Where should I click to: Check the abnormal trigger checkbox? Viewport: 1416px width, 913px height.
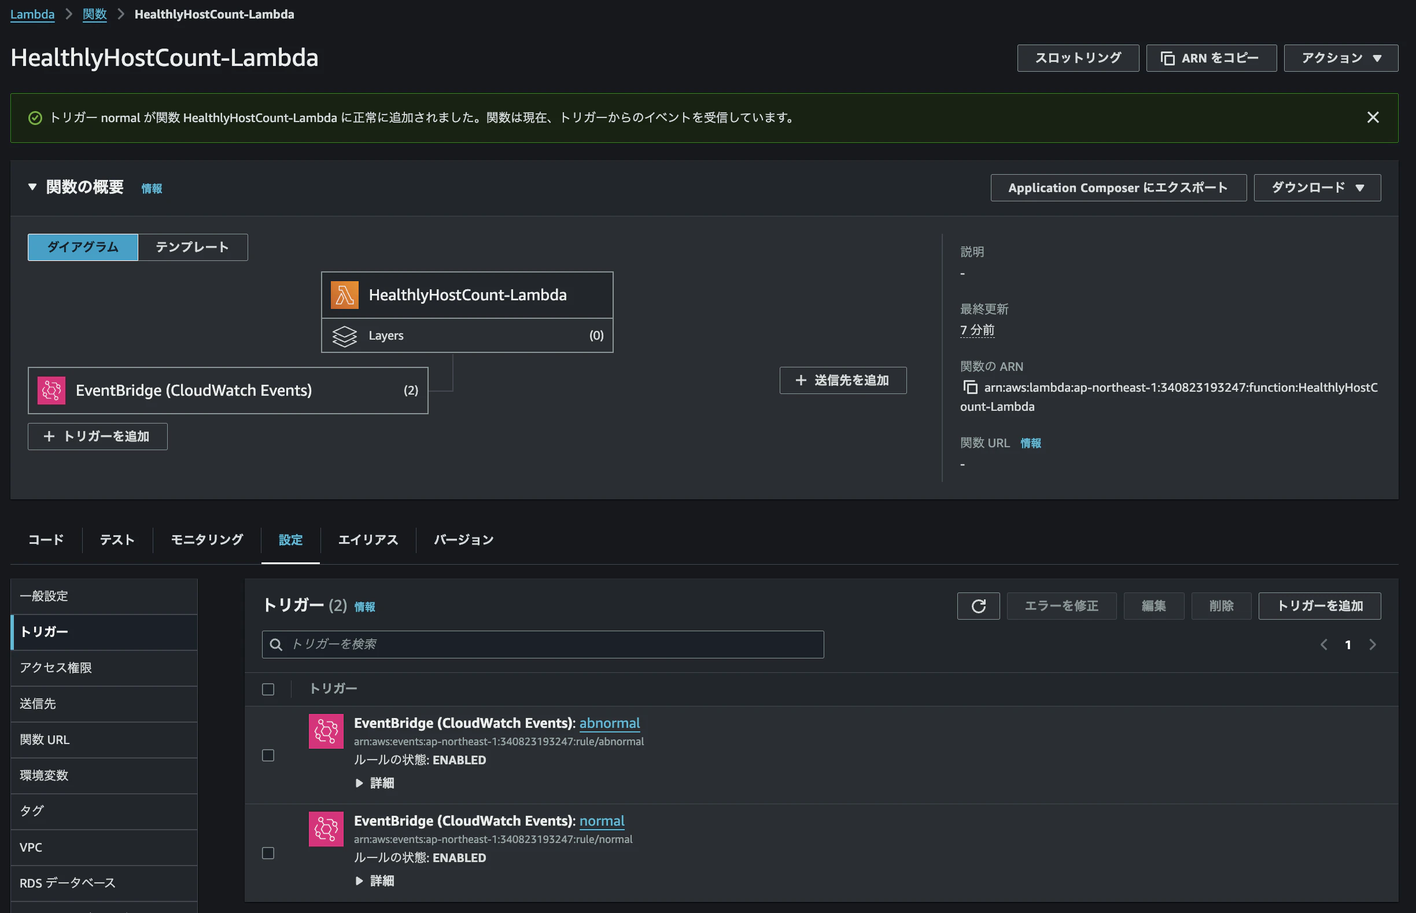coord(268,755)
